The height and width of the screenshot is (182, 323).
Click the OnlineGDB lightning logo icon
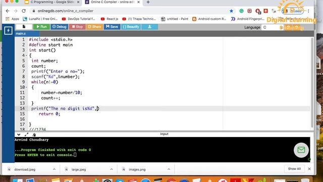point(8,30)
